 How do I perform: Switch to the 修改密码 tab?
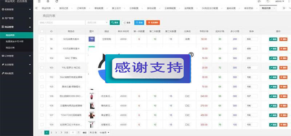pos(249,8)
